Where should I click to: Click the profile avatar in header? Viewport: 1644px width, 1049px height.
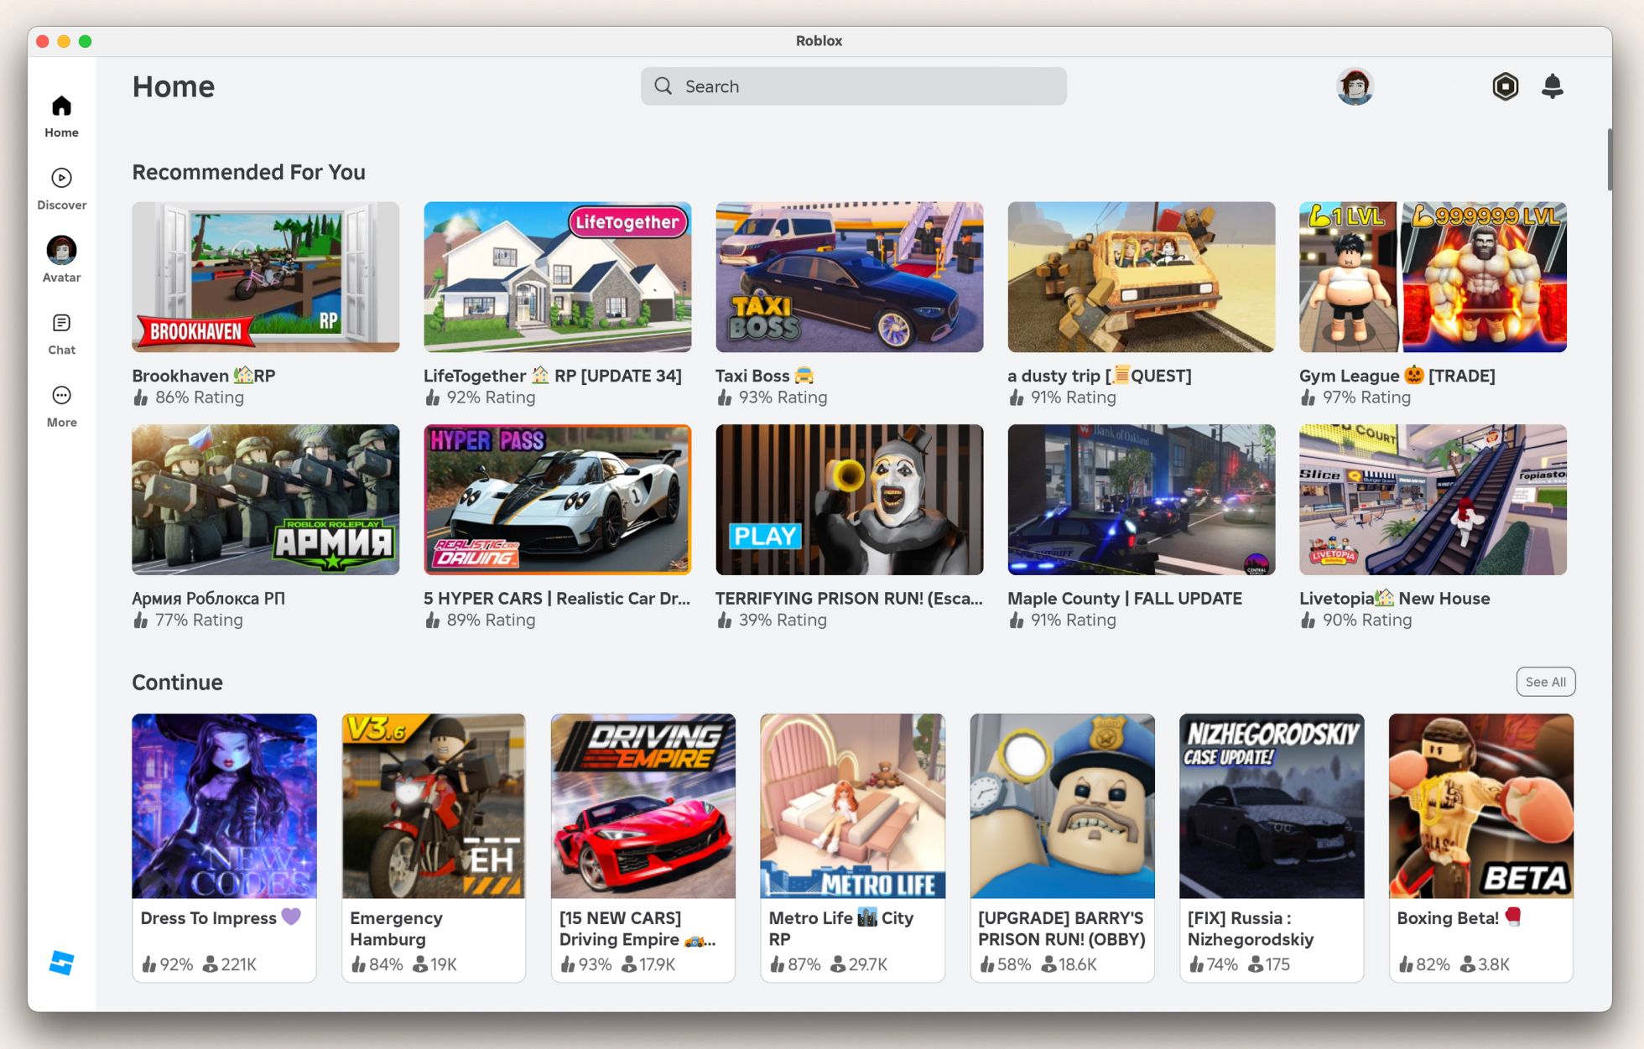[1354, 86]
